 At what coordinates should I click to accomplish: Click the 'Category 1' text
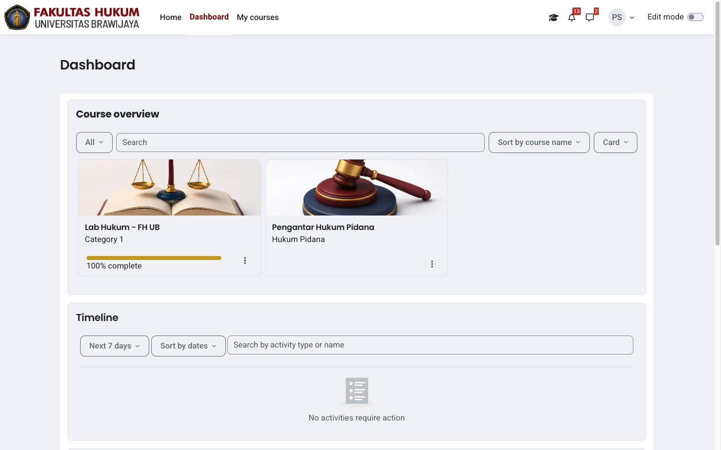tap(104, 239)
